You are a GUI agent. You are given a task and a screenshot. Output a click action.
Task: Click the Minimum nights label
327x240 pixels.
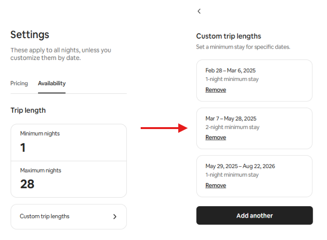[x=40, y=134]
